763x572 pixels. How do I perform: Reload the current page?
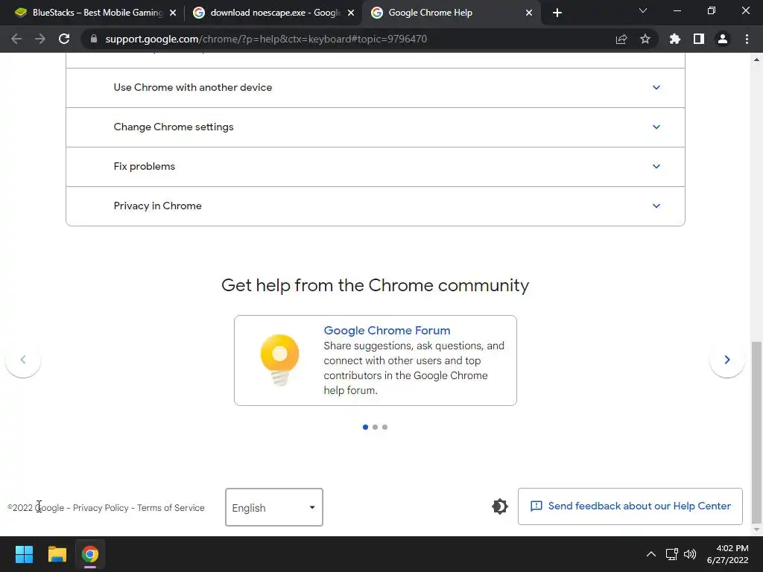point(64,39)
